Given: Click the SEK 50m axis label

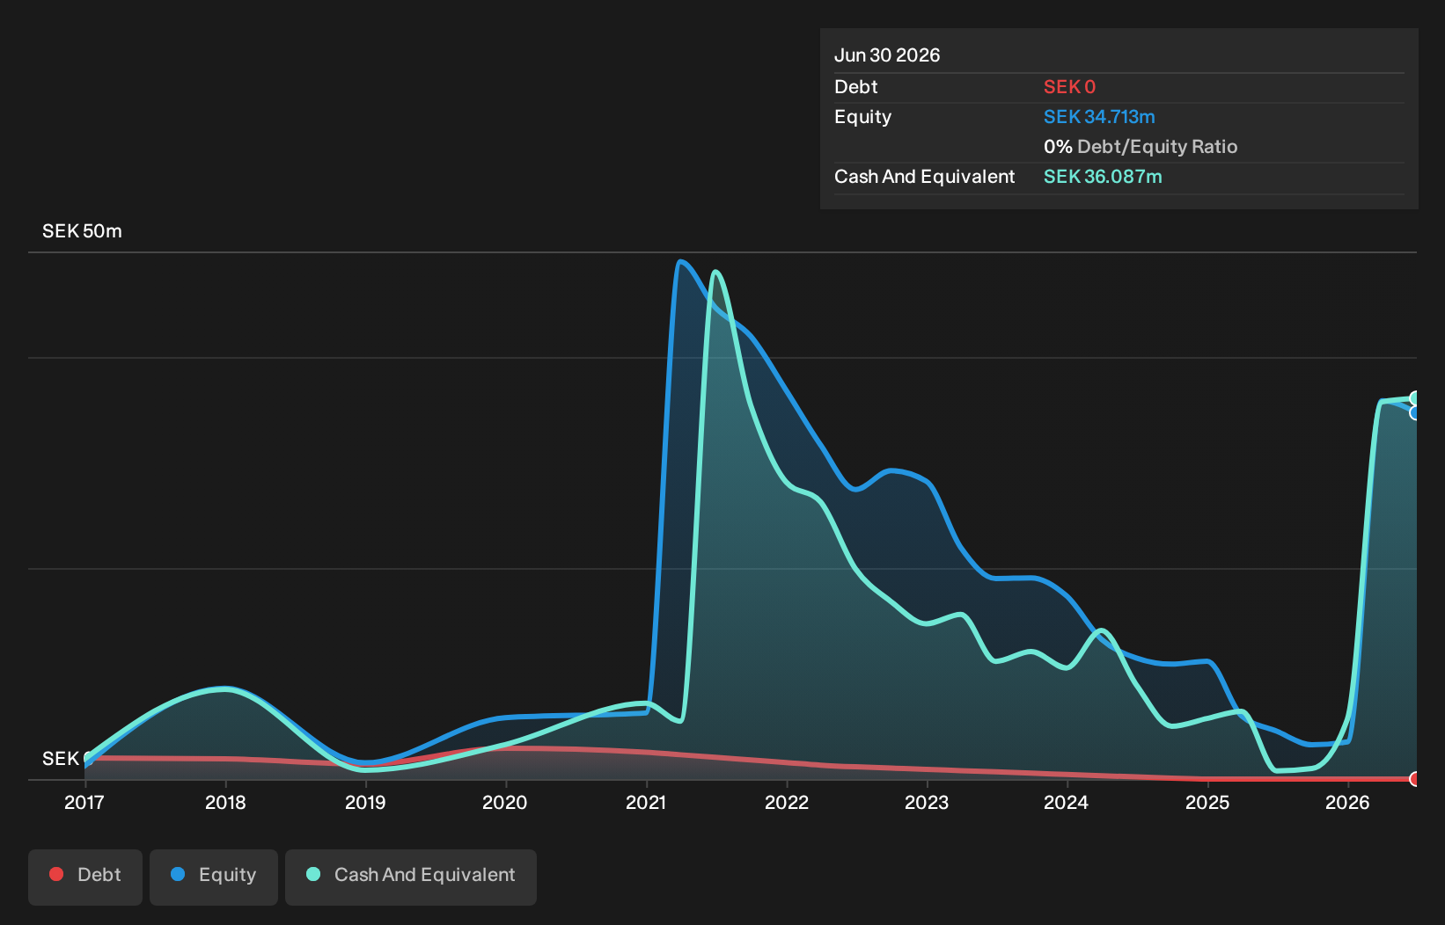Looking at the screenshot, I should 82,231.
